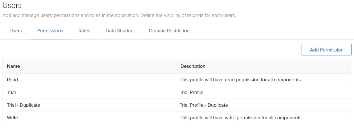354x132 pixels.
Task: Go to the Data Sharing tab
Action: [120, 31]
